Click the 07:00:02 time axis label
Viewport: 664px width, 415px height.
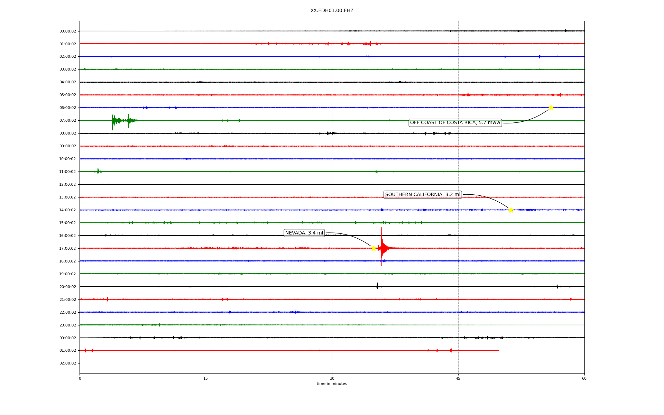coord(67,121)
